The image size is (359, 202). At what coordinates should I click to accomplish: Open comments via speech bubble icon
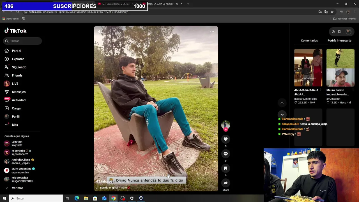pyautogui.click(x=225, y=154)
